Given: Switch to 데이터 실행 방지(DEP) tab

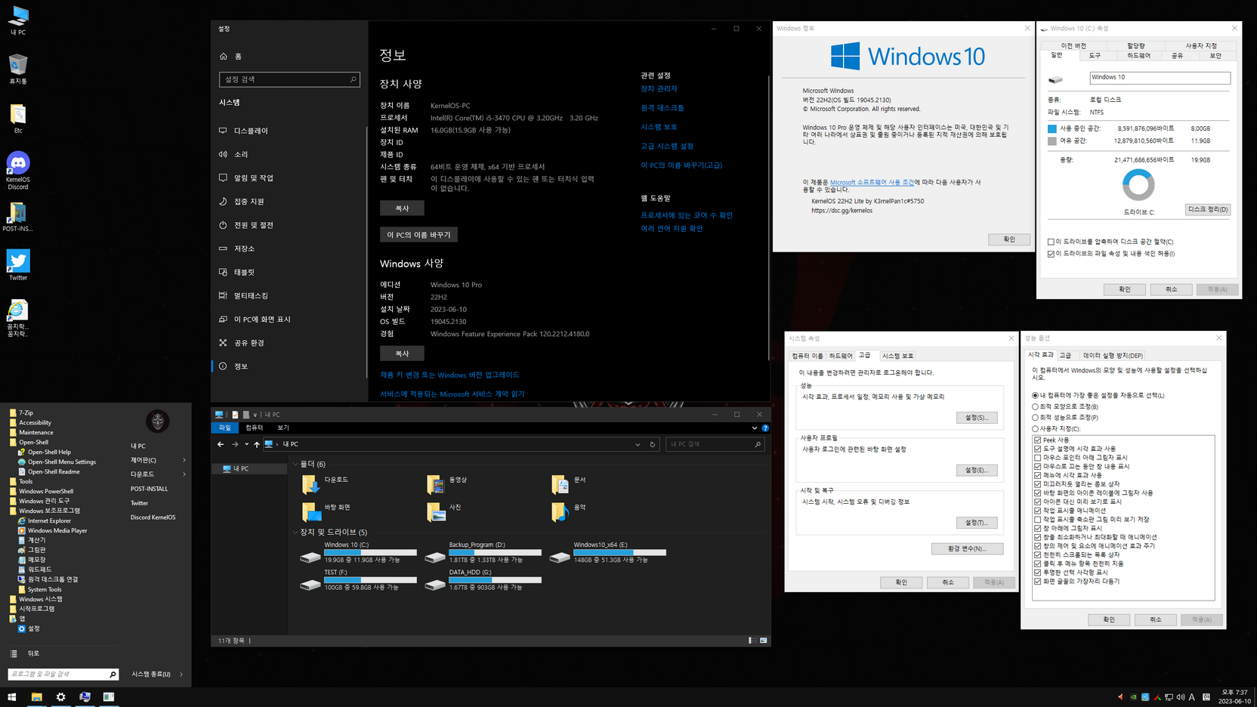Looking at the screenshot, I should click(x=1113, y=355).
